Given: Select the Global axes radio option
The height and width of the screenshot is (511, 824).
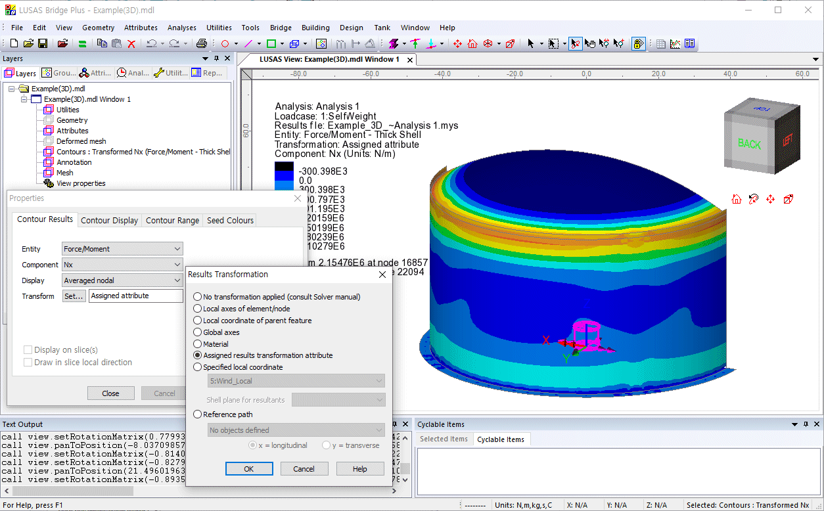Looking at the screenshot, I should [198, 332].
